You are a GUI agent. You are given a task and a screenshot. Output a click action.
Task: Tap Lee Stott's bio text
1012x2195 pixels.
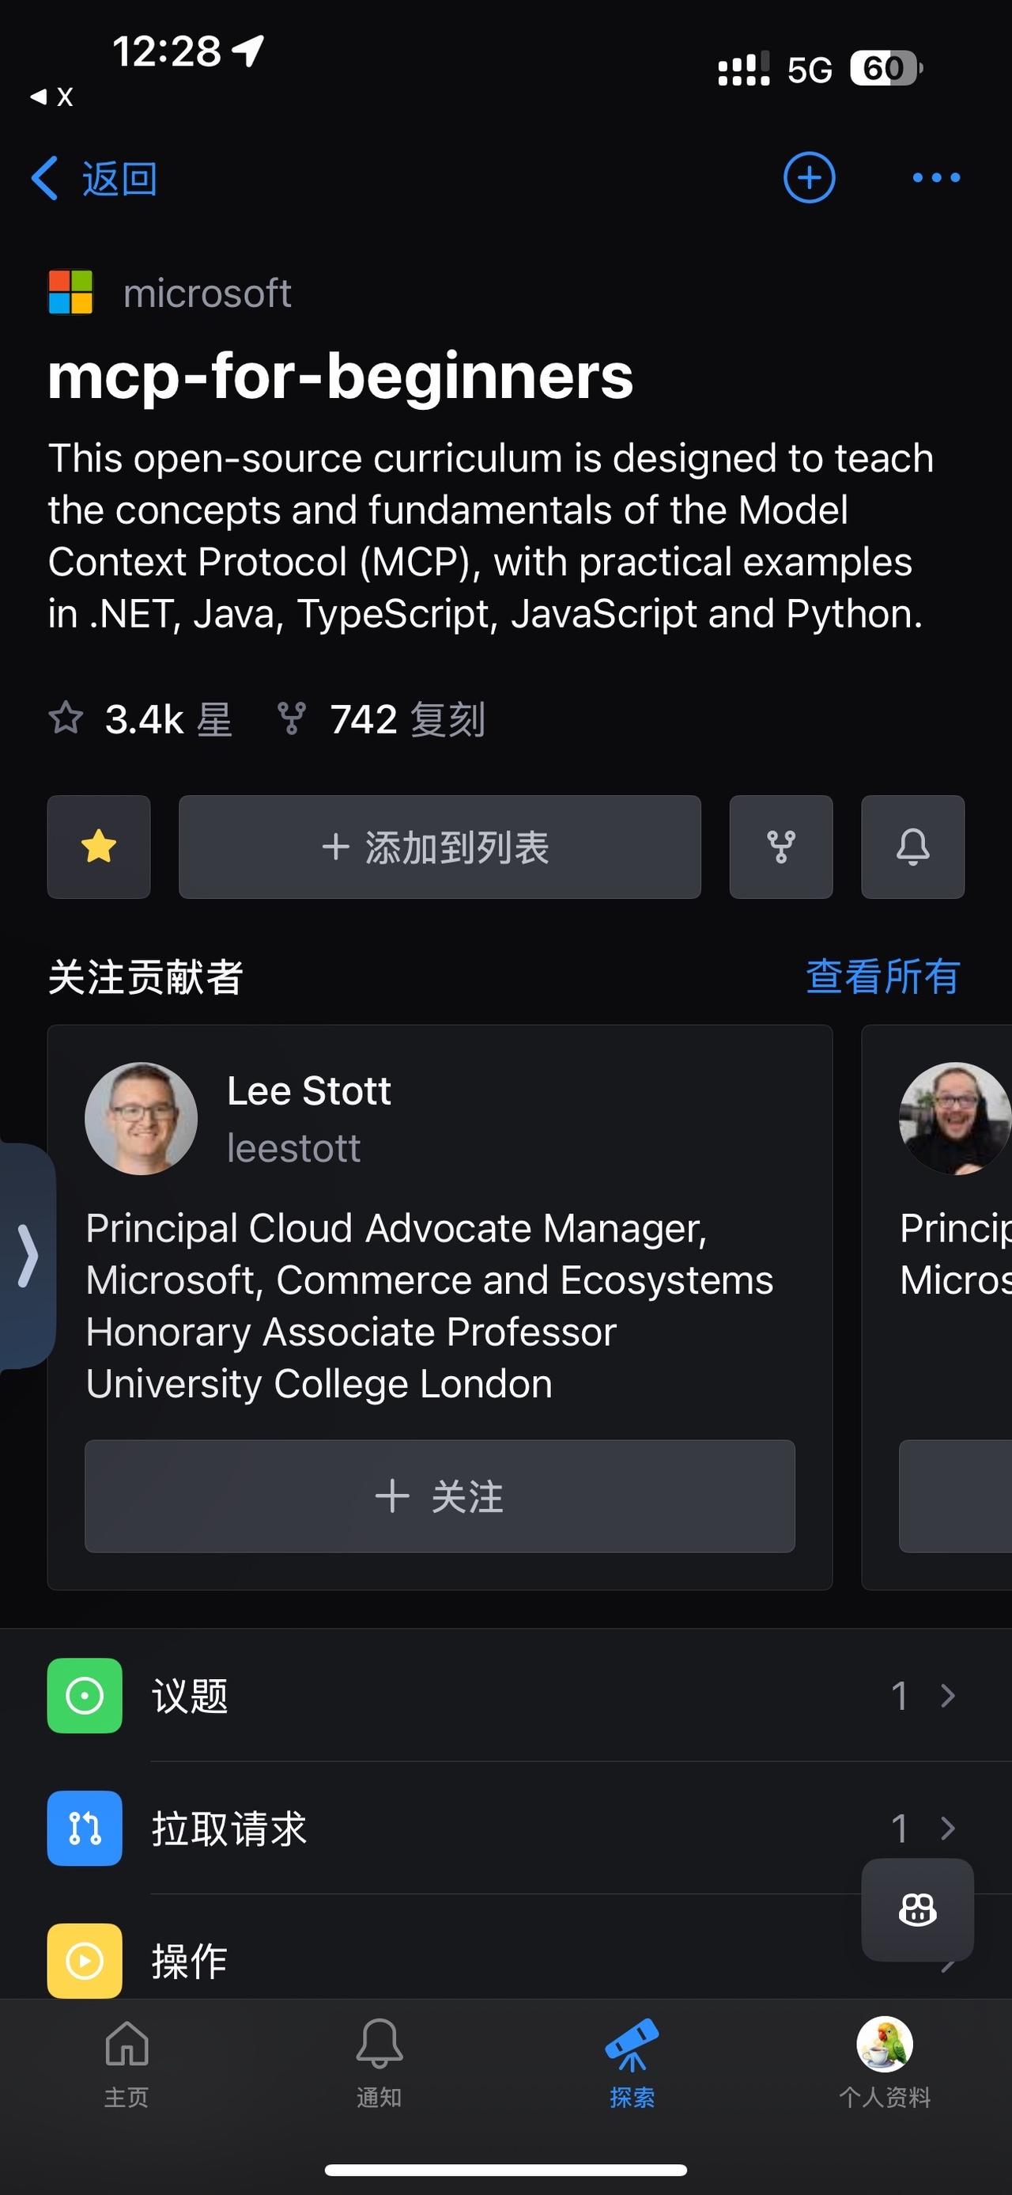pyautogui.click(x=430, y=1306)
